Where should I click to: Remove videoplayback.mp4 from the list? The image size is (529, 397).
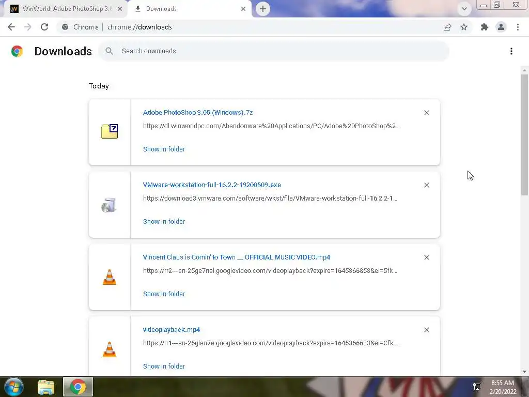(427, 330)
